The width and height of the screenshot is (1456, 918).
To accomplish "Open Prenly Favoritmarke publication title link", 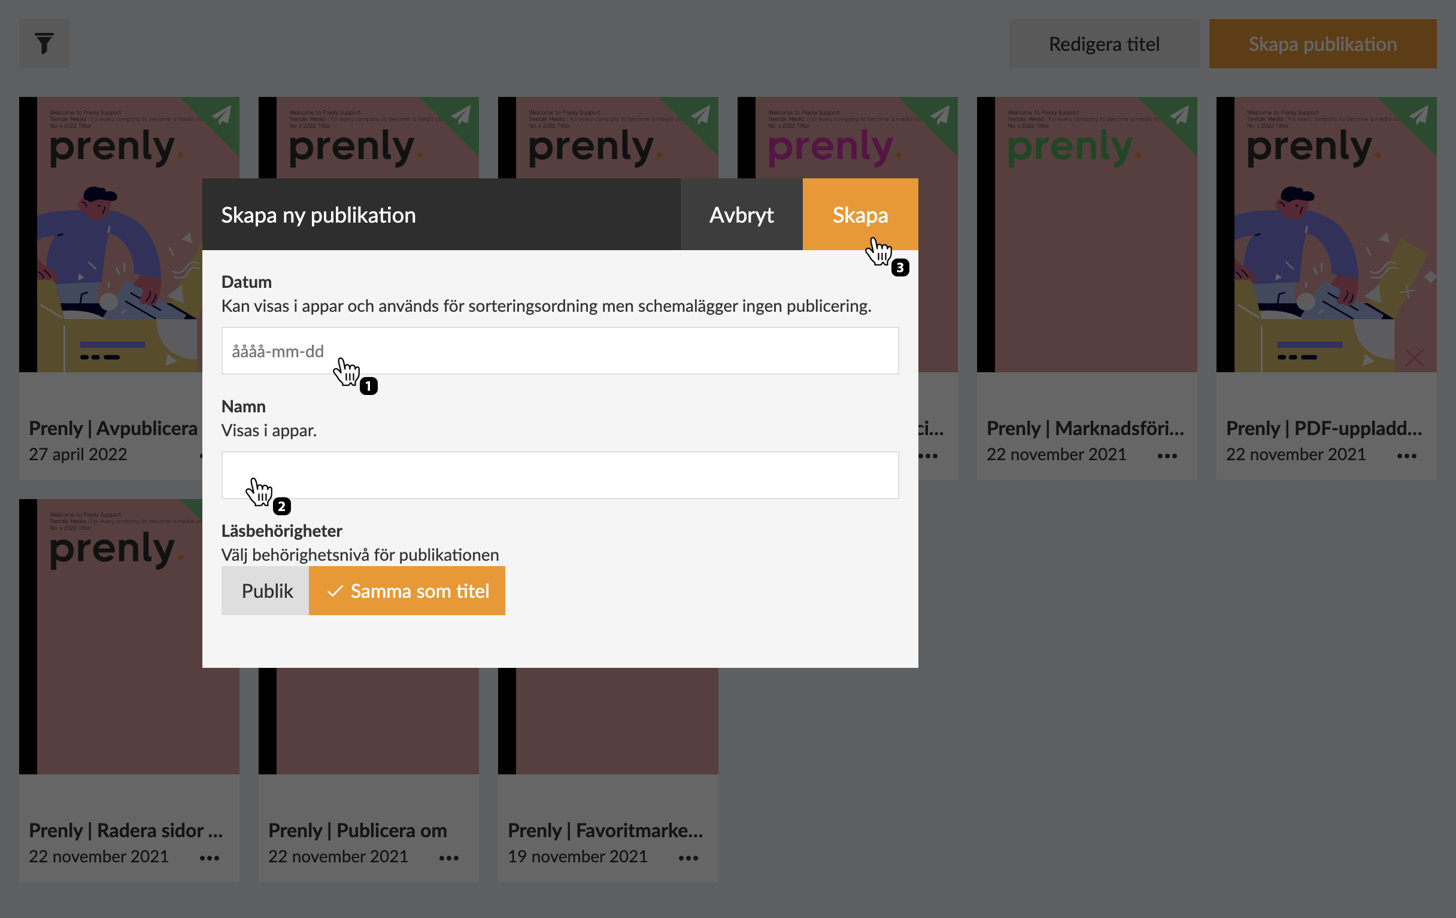I will 605,831.
